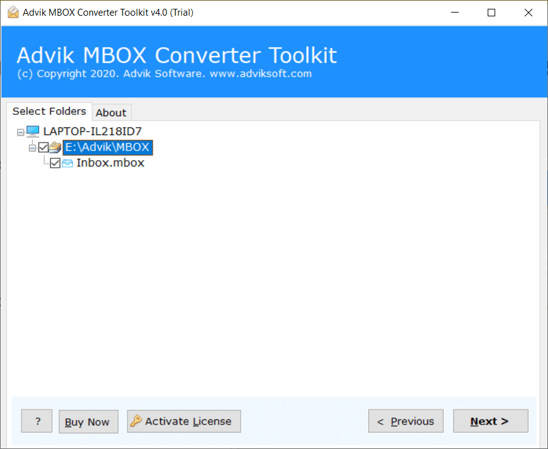Click the 'Advik MBOX Converter Toolkit' banner heading

(x=177, y=55)
